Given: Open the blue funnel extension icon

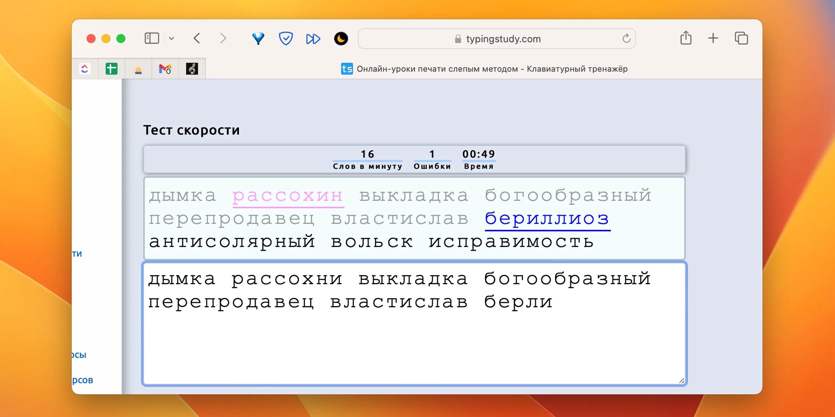Looking at the screenshot, I should pyautogui.click(x=258, y=38).
